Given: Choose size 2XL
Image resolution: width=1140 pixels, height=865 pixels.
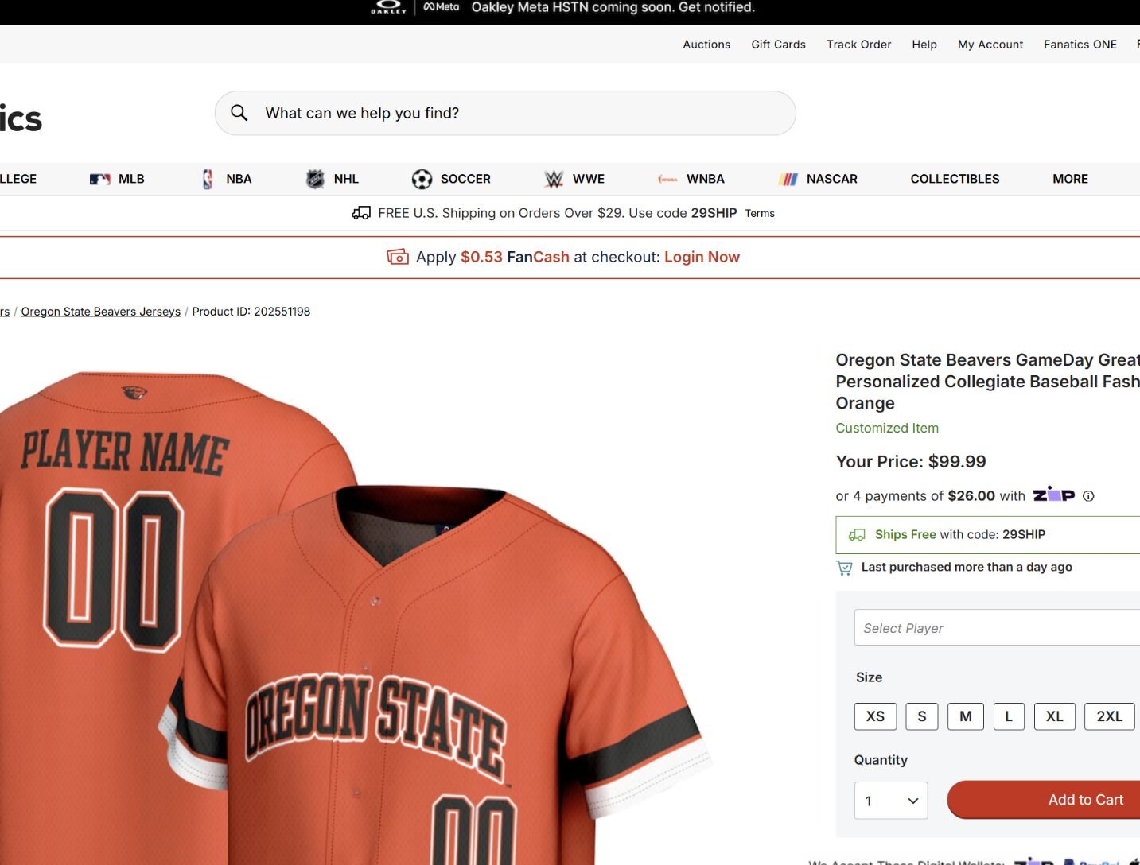Looking at the screenshot, I should pyautogui.click(x=1110, y=716).
